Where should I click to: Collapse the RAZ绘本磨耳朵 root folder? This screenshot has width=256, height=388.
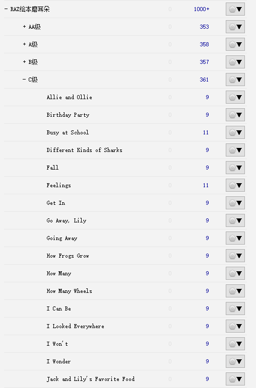pos(6,9)
